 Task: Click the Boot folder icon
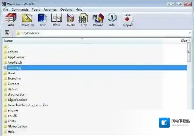tap(5, 73)
